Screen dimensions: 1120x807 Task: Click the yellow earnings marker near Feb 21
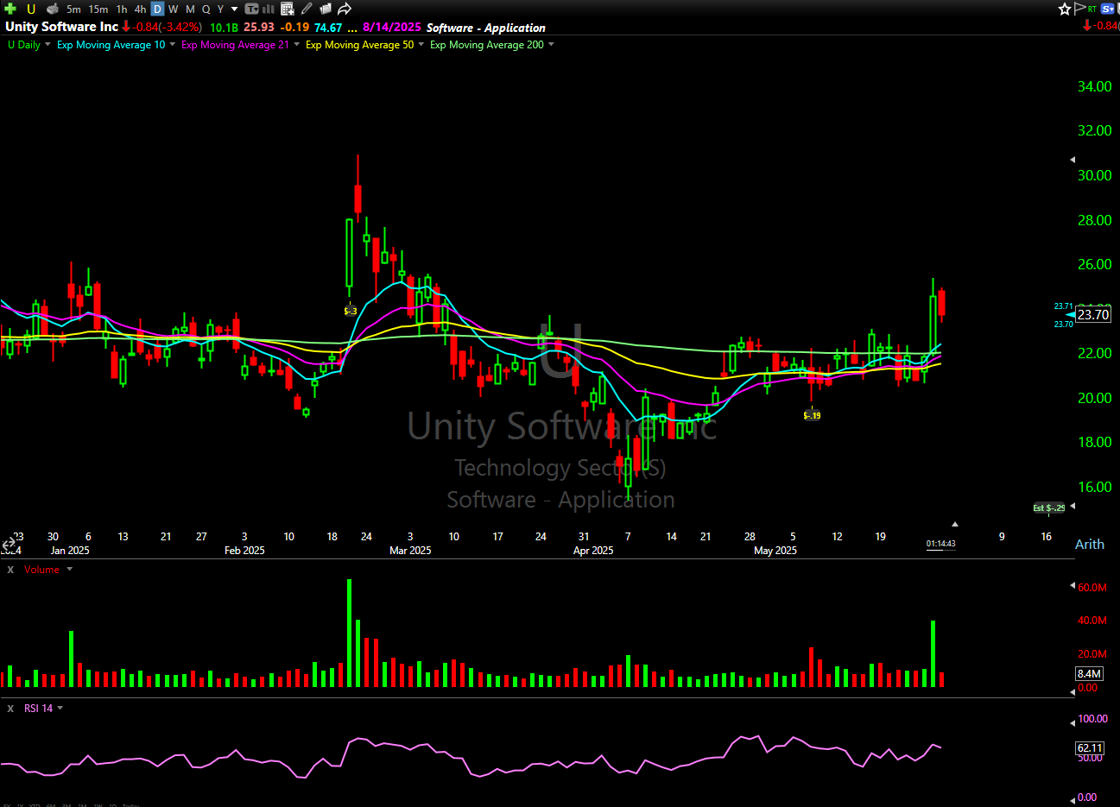[x=351, y=311]
